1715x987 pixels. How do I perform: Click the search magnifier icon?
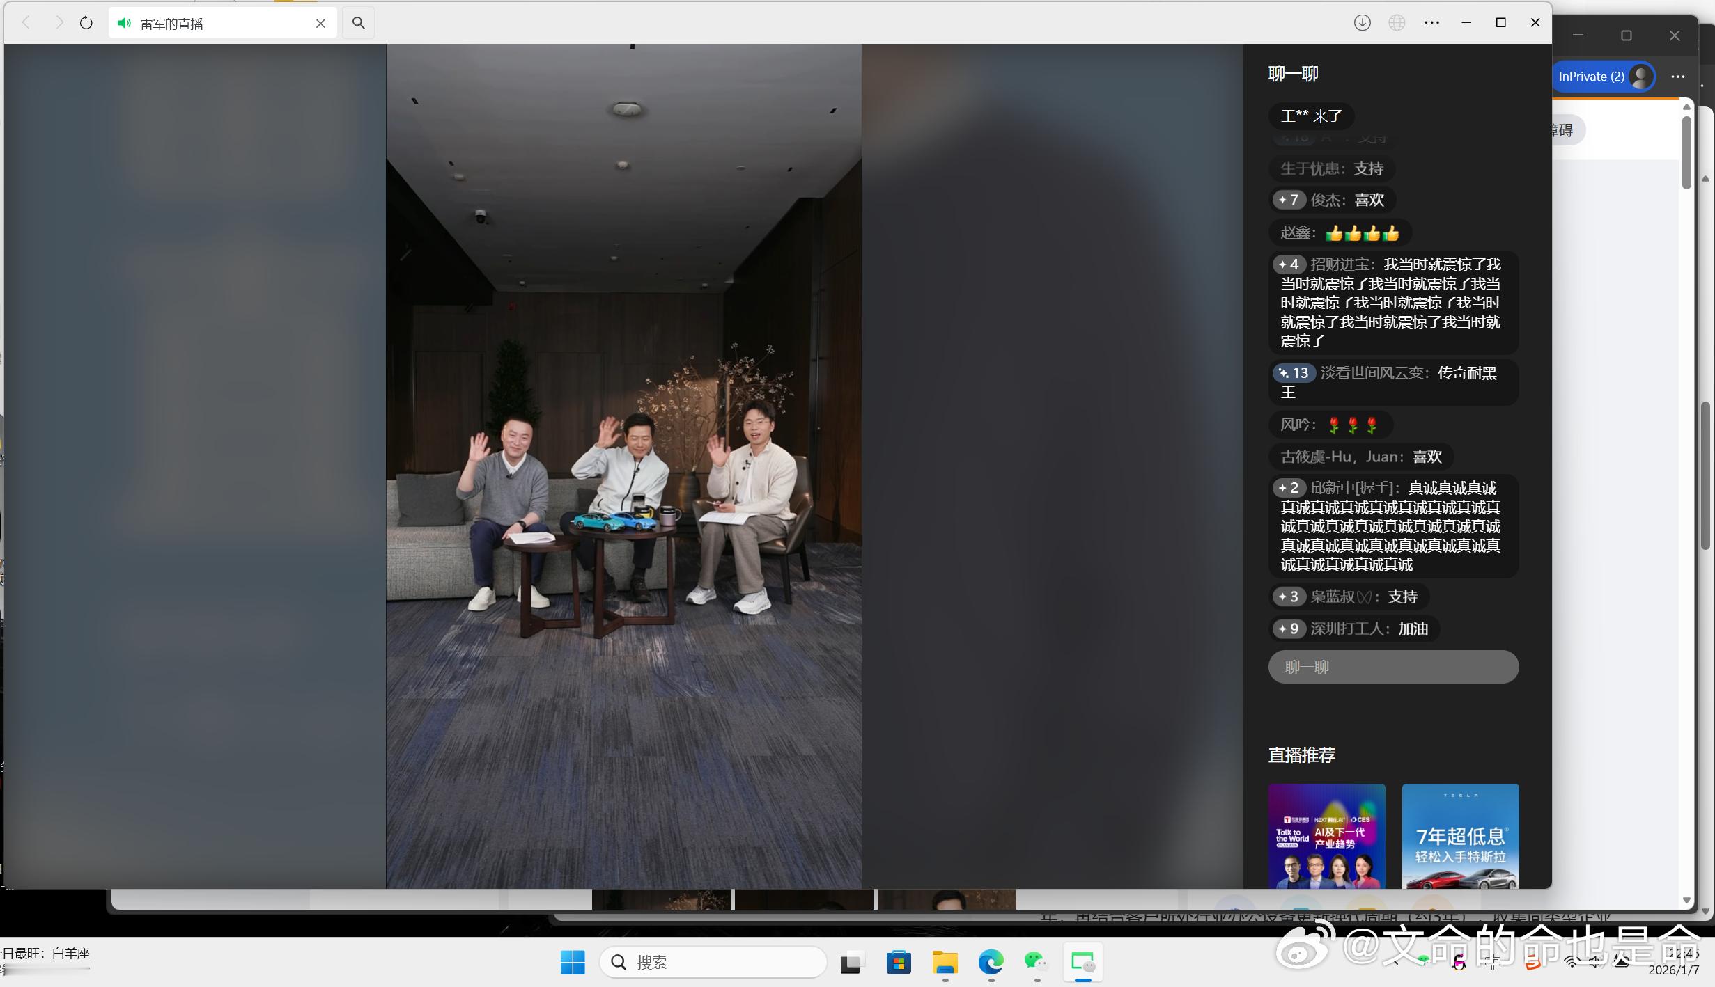pos(358,23)
